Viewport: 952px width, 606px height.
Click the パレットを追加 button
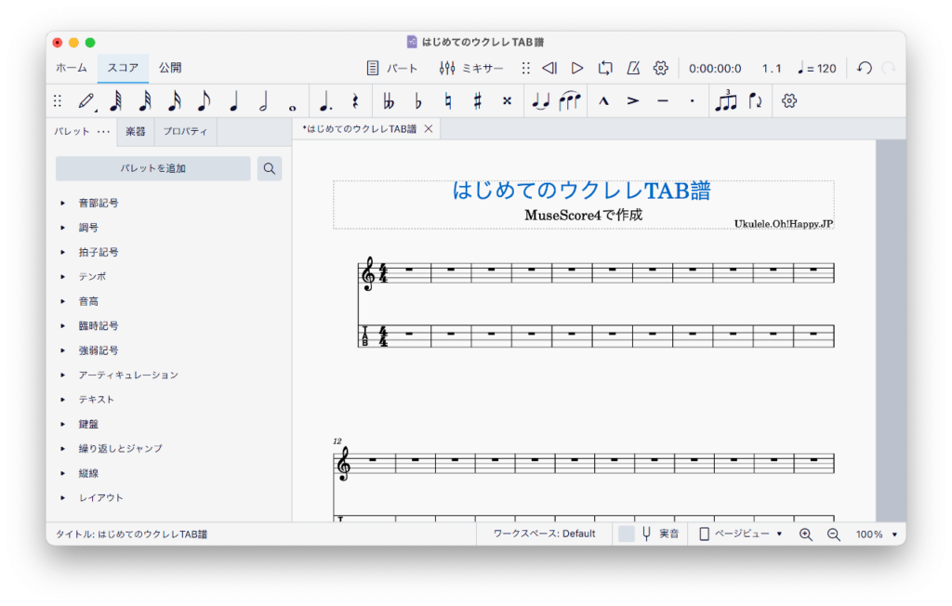click(x=153, y=168)
